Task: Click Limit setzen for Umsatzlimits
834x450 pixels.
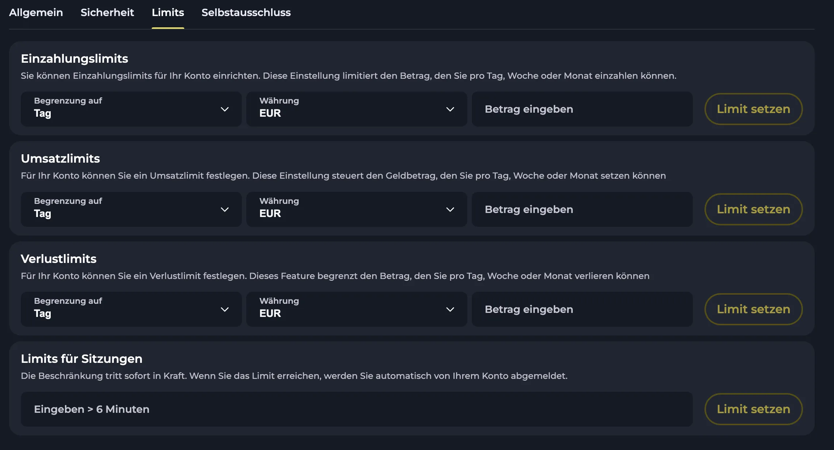Action: pos(753,209)
